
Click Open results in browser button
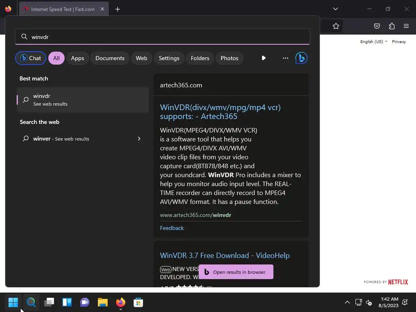pyautogui.click(x=236, y=272)
